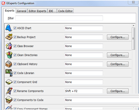Click the Rename Components pencil icon
139x110 pixels.
point(9,91)
